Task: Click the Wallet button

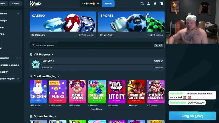Action: pyautogui.click(x=108, y=4)
